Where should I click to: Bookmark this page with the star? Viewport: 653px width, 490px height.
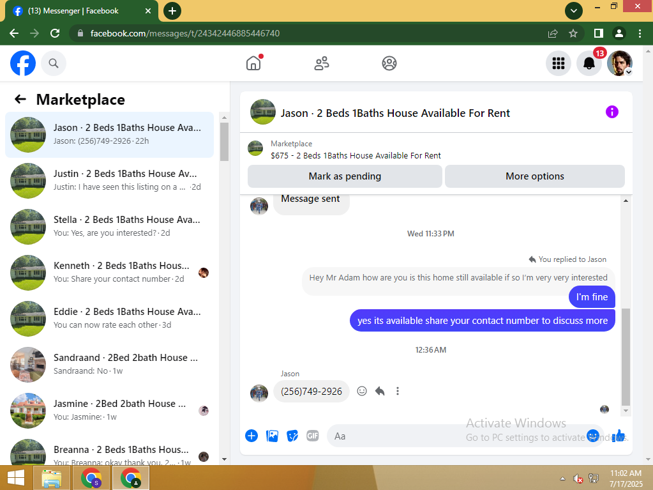tap(573, 33)
